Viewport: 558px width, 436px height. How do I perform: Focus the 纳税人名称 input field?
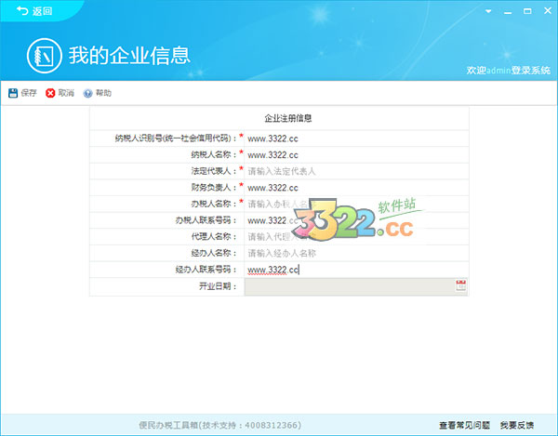pos(356,154)
